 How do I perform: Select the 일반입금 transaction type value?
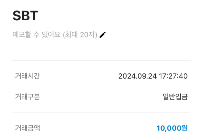(x=175, y=97)
